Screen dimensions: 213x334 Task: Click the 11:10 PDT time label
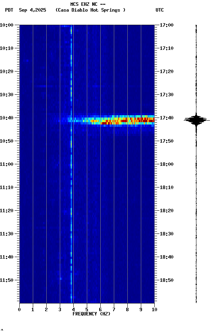7,187
